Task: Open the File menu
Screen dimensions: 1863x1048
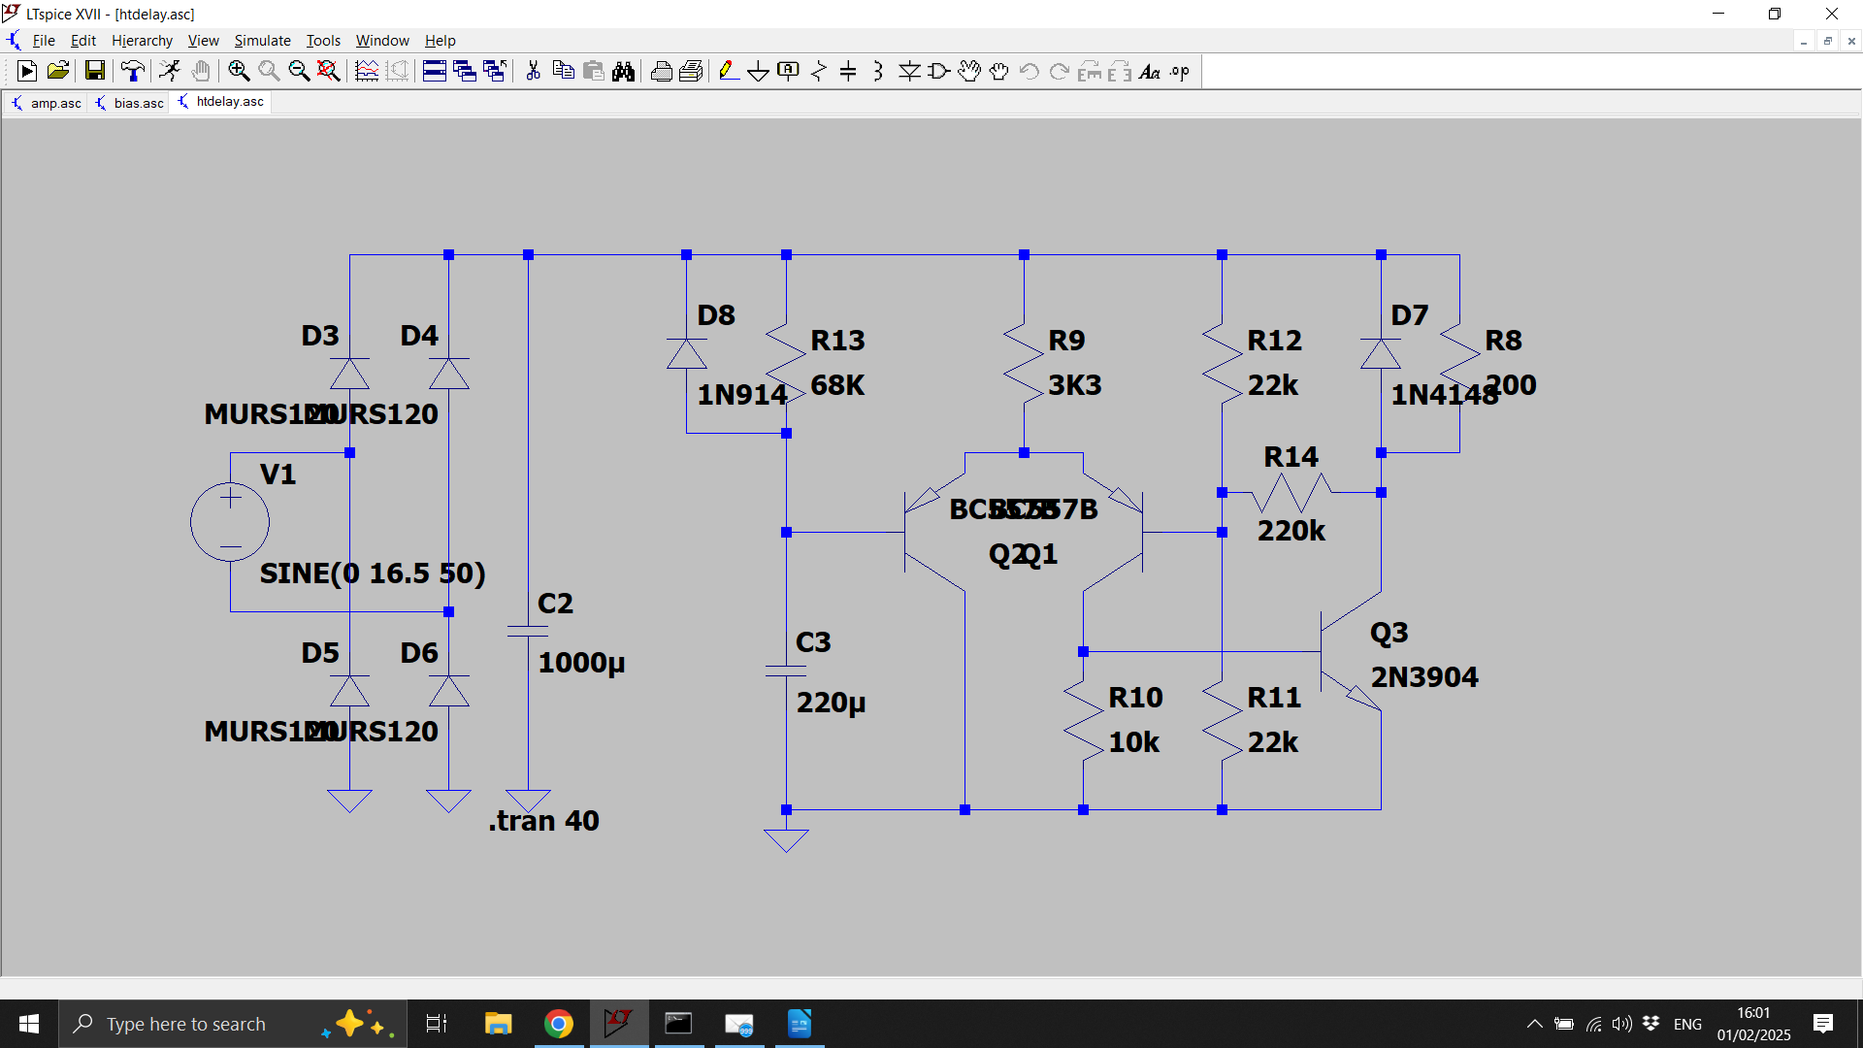Action: [x=44, y=41]
